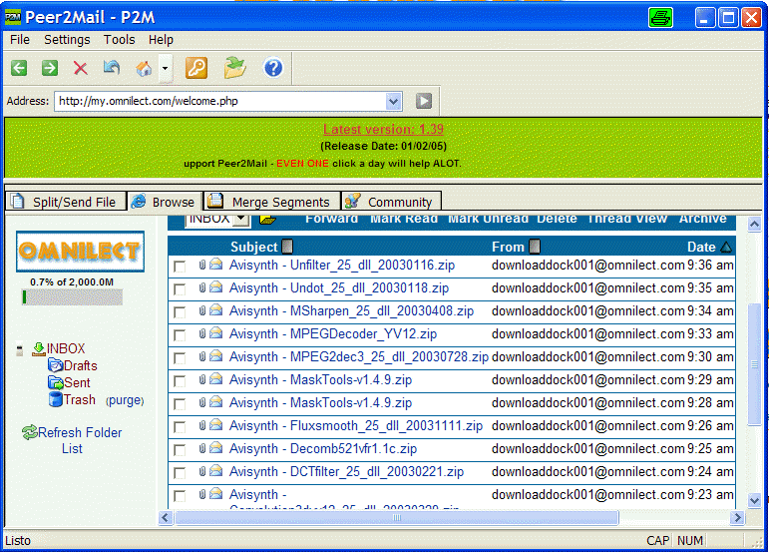The width and height of the screenshot is (769, 552).
Task: Check the Decomb521vfr1.1c.zip message checkbox
Action: click(x=180, y=450)
